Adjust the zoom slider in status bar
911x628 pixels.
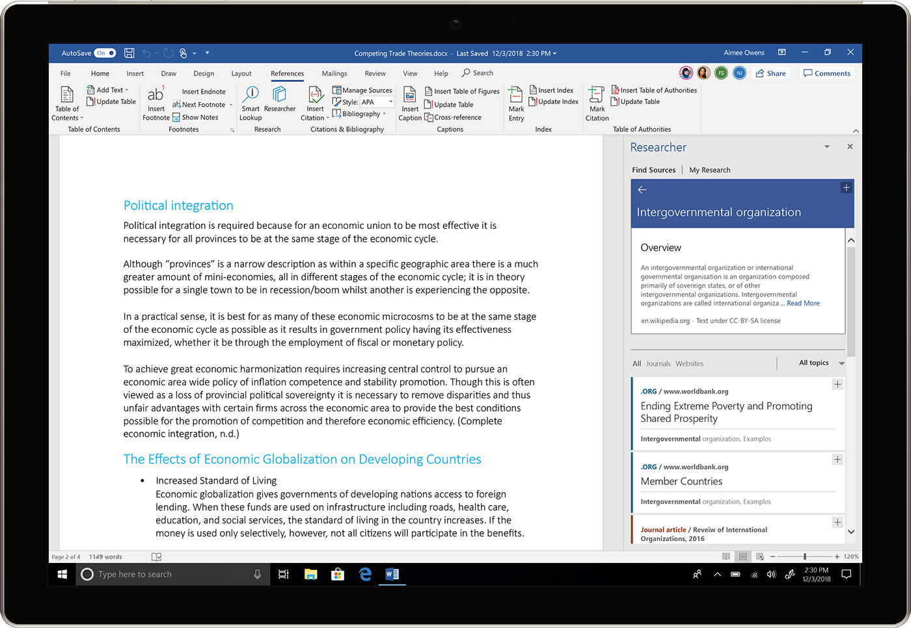click(804, 556)
